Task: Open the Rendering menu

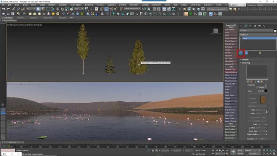Action: point(89,5)
